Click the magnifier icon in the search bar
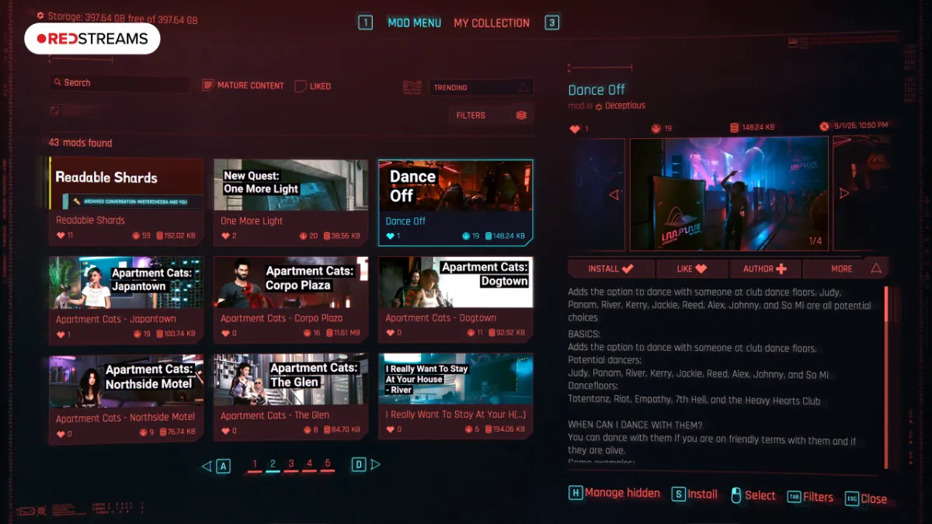The image size is (932, 524). pos(57,83)
